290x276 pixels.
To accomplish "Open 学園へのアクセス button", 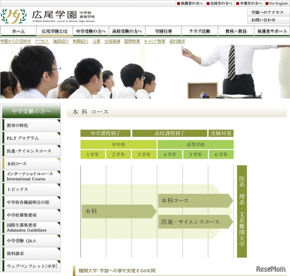I will click(x=268, y=12).
